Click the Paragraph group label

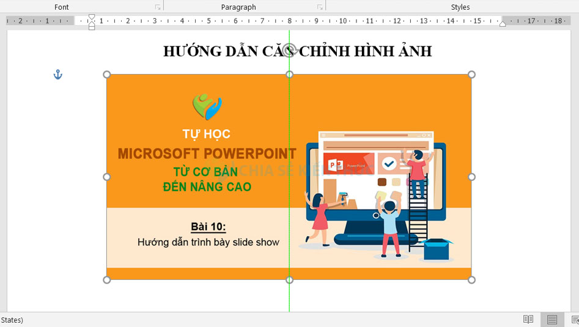point(238,7)
